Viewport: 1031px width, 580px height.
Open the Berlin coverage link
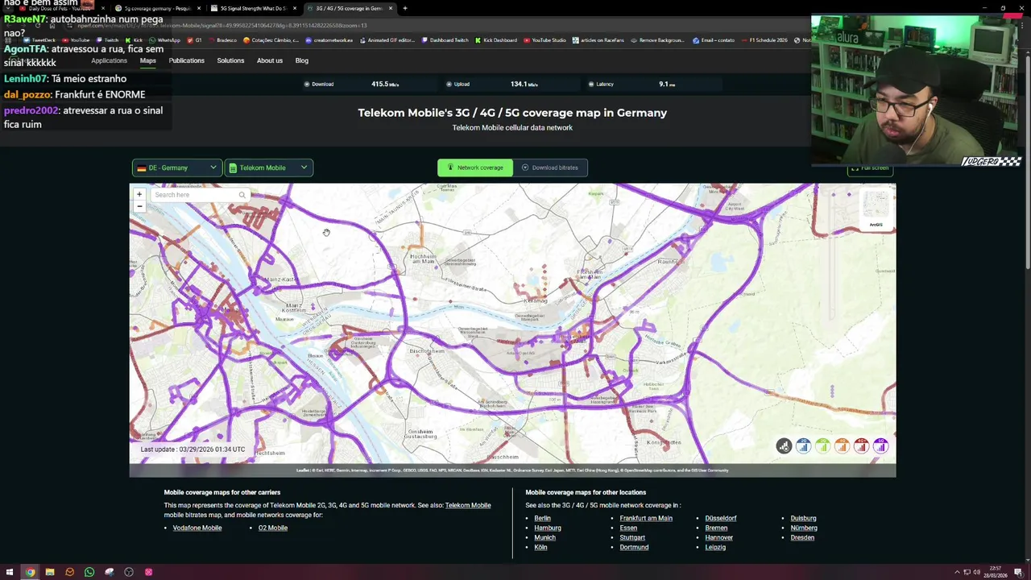pos(542,518)
